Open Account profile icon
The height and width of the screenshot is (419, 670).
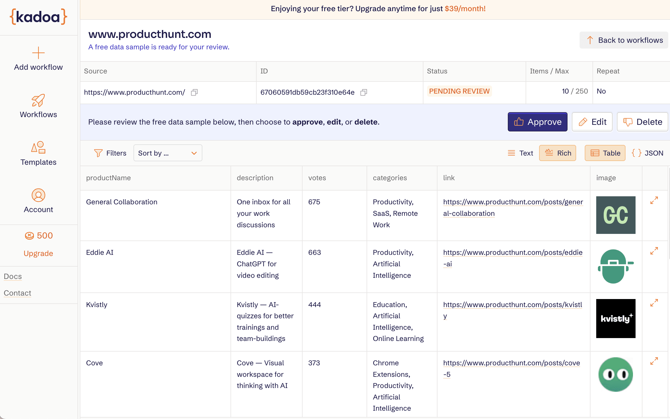tap(38, 195)
